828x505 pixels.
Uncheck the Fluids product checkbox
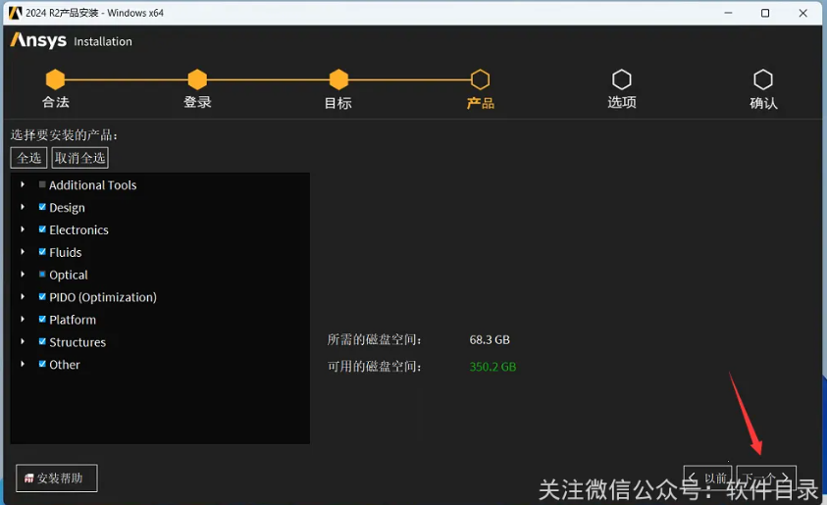coord(42,252)
